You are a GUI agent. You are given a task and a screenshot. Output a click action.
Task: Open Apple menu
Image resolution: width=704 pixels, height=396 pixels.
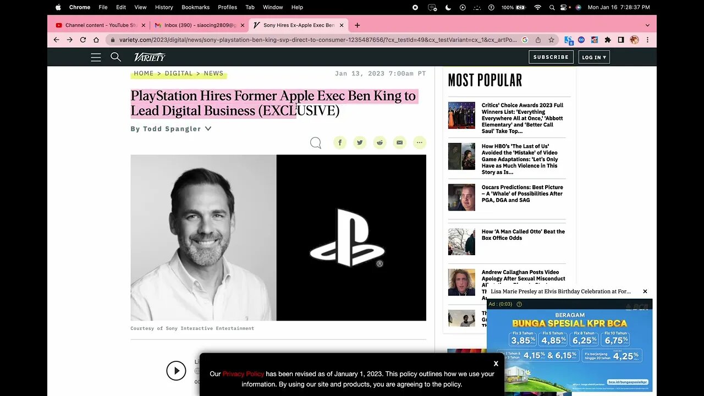(x=58, y=7)
